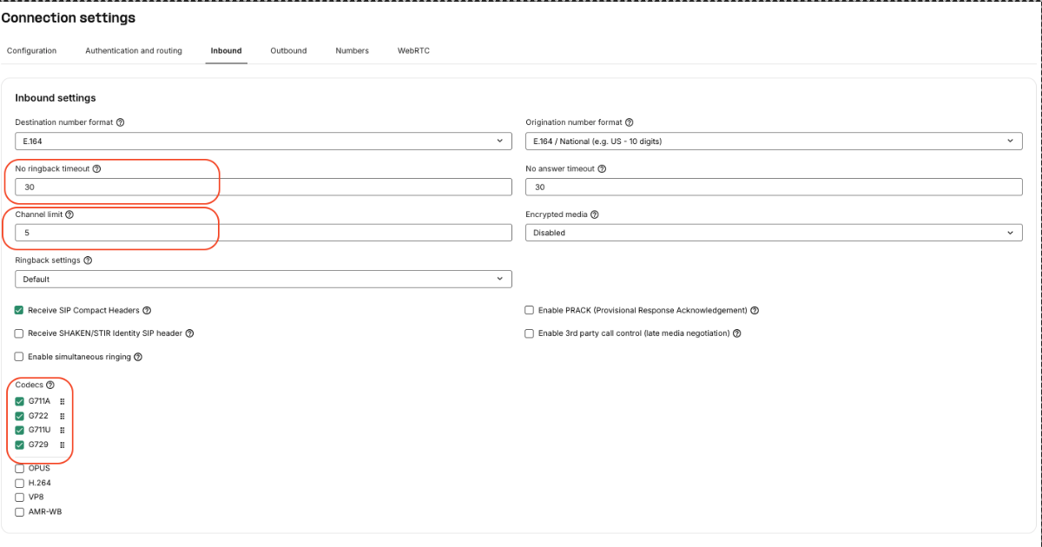Click help icon beside No answer timeout
Image resolution: width=1042 pixels, height=547 pixels.
tap(602, 168)
